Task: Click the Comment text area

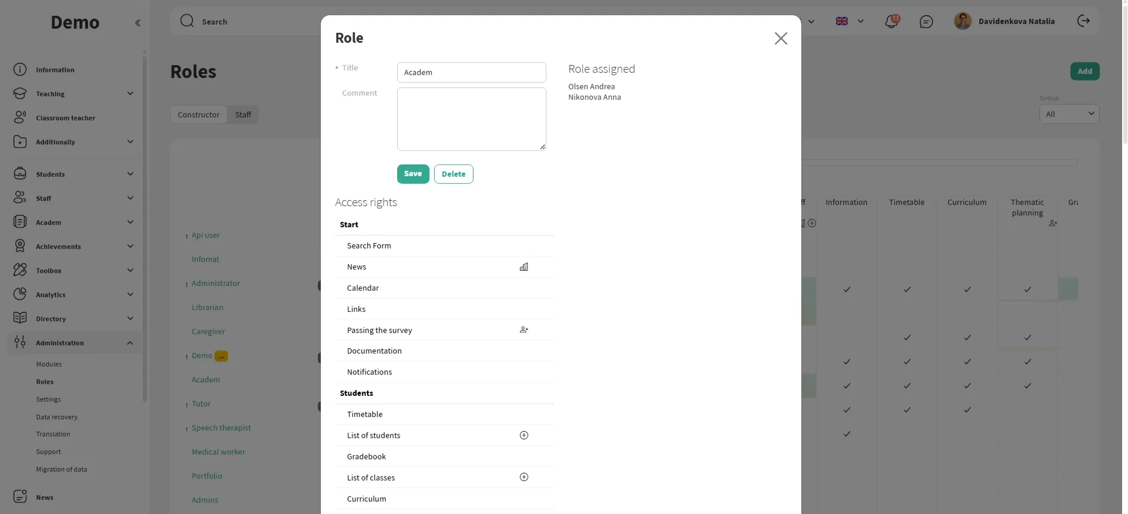Action: [471, 119]
